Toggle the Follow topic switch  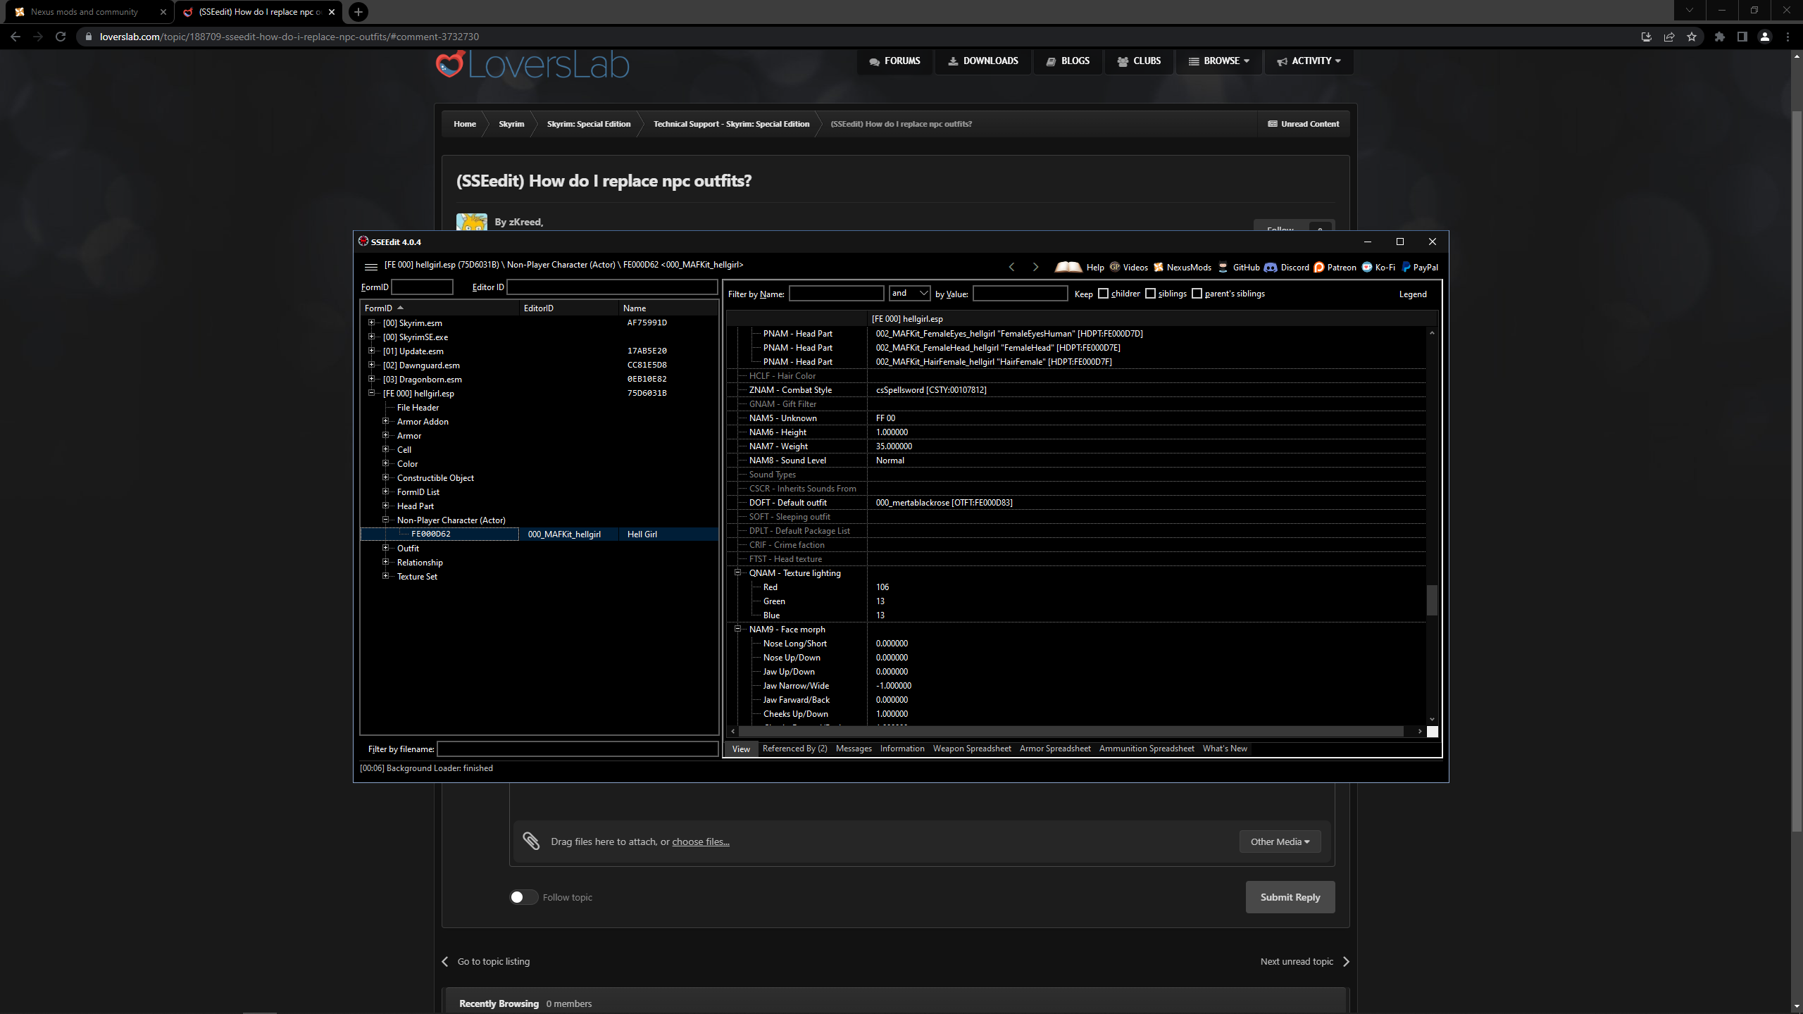[523, 897]
